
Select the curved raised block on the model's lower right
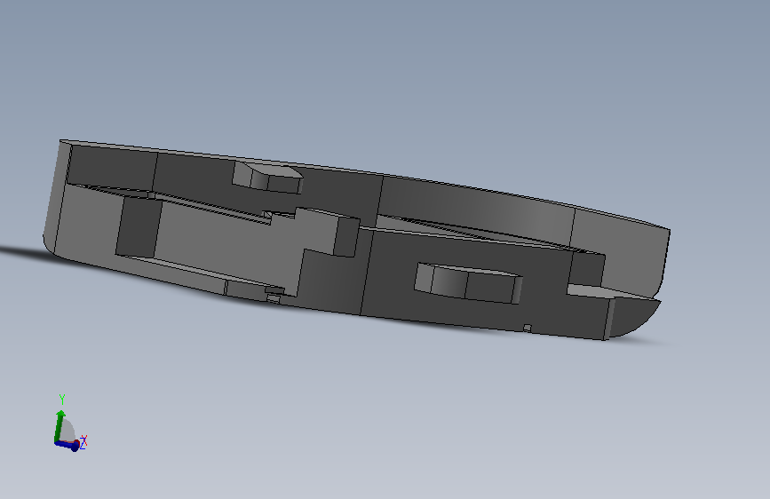click(468, 282)
